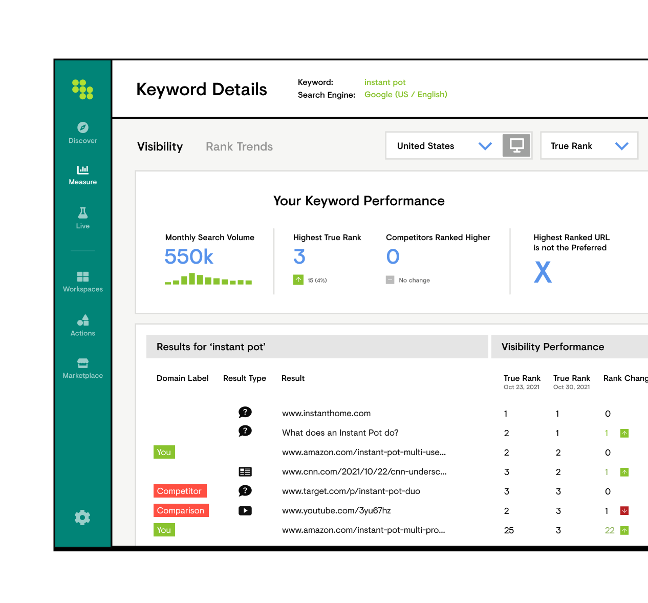
Task: Open www.amazon.com/instant-pot-multi-pro result
Action: 363,530
